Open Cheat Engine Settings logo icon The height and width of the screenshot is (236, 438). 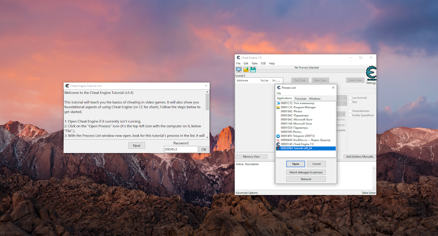point(371,73)
